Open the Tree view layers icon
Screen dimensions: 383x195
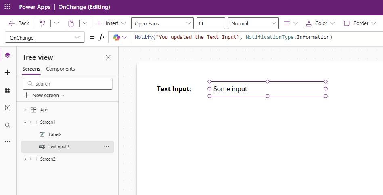tap(8, 55)
